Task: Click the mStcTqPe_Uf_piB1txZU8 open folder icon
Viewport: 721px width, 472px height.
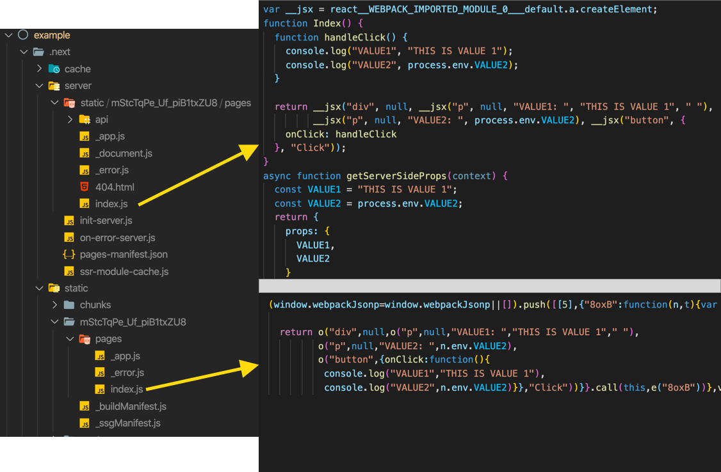Action: (69, 322)
